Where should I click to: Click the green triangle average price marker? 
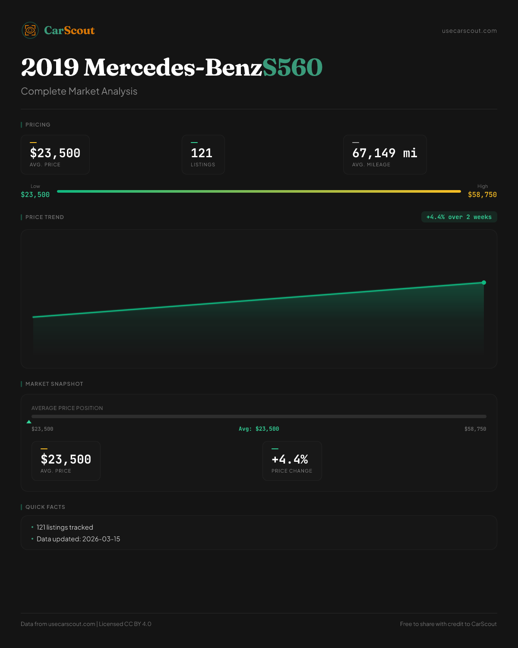click(x=29, y=422)
